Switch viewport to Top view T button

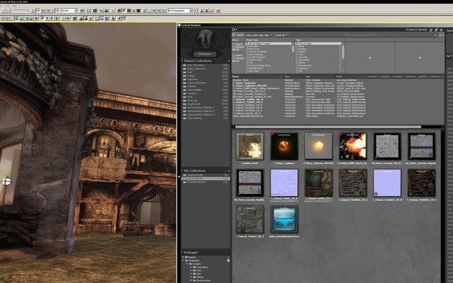[47, 19]
